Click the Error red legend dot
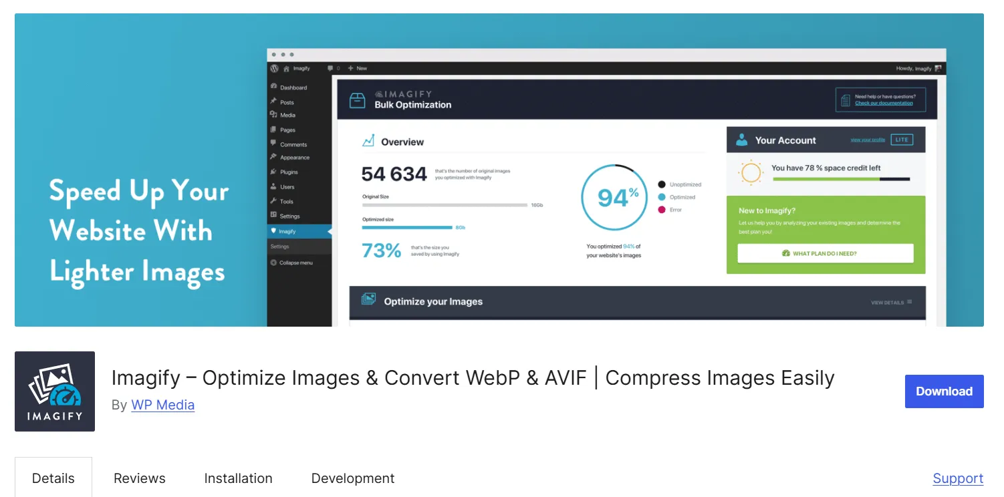 click(x=662, y=210)
